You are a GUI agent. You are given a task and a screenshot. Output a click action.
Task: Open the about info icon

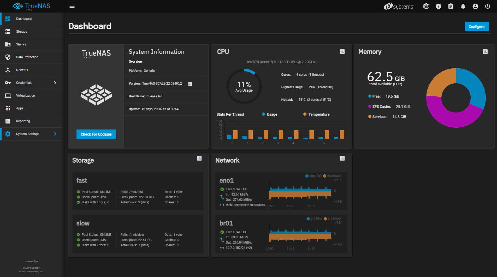coord(438,6)
